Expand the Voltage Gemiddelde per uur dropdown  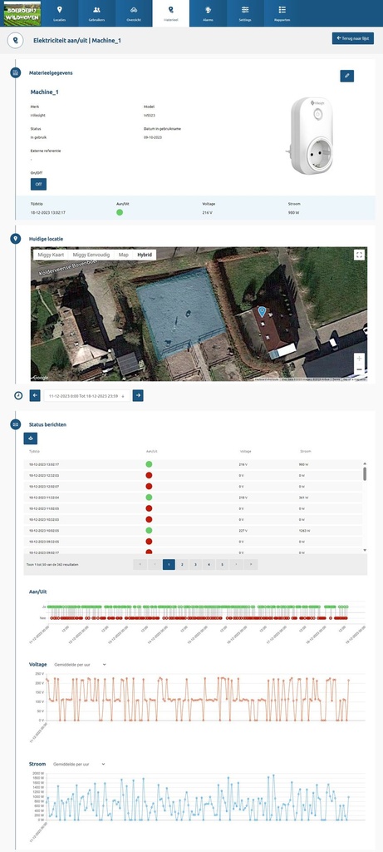[x=81, y=664]
